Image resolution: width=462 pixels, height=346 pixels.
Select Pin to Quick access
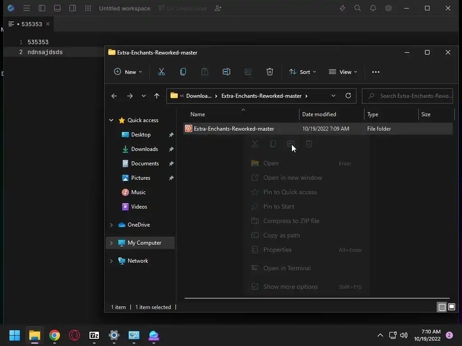tap(306, 192)
